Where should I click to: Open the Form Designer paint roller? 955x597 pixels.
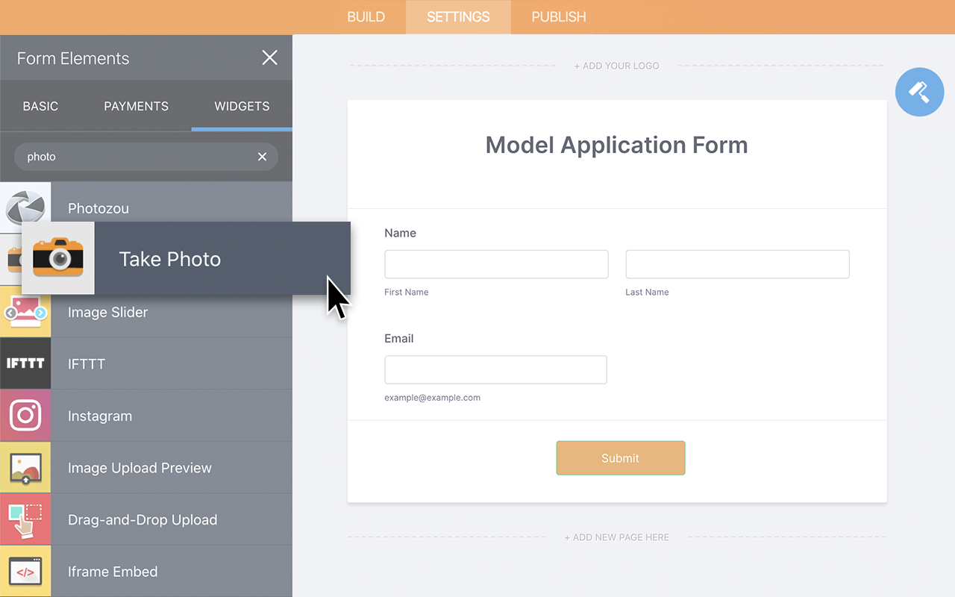[x=919, y=92]
